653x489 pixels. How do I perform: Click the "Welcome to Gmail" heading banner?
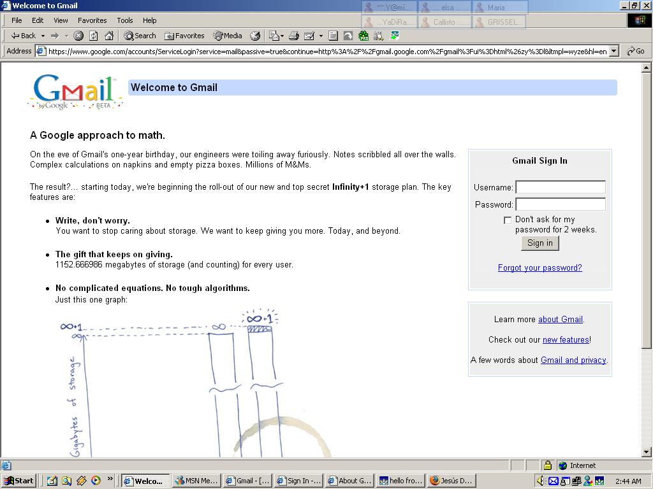pos(372,87)
